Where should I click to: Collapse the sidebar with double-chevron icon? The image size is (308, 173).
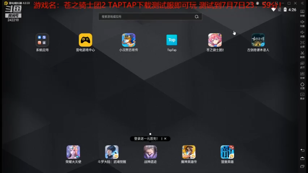pos(303,3)
